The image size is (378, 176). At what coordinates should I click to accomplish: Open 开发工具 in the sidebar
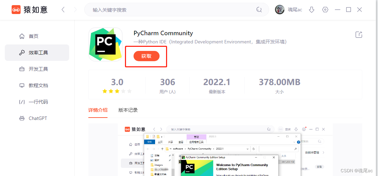click(x=37, y=69)
